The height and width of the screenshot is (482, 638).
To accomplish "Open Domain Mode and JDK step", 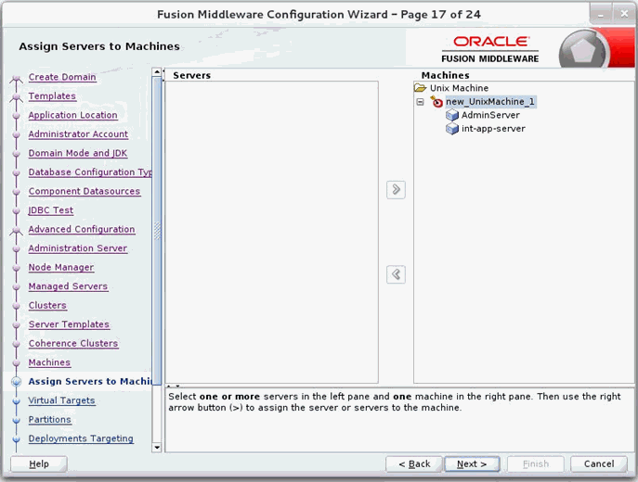I will (x=78, y=153).
